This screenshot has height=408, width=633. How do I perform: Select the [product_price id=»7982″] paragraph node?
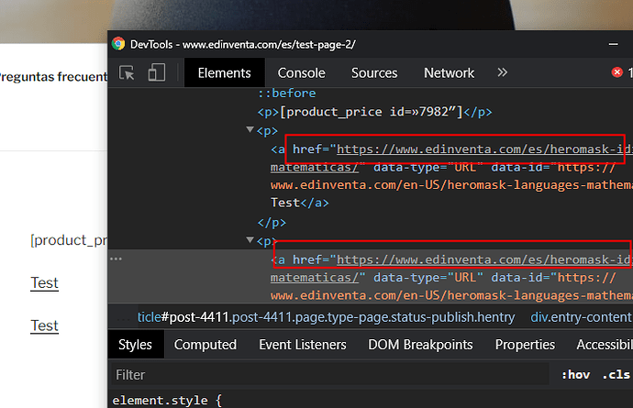click(374, 112)
